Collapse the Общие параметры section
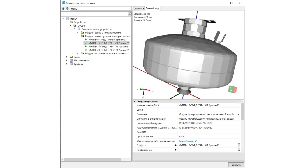The image size is (305, 168). [x=135, y=101]
